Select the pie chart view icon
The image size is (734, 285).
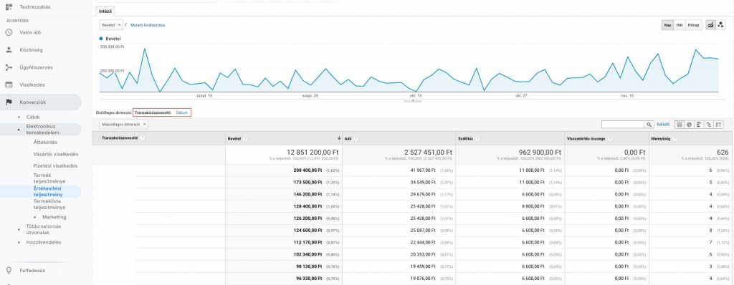click(690, 125)
